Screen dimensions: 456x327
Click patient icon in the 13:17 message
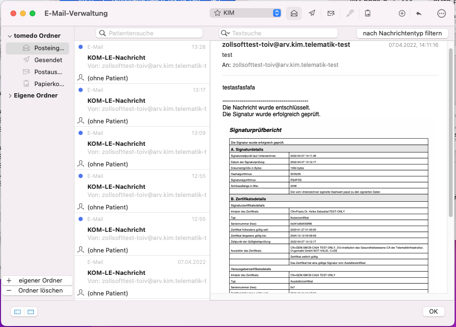(x=81, y=121)
